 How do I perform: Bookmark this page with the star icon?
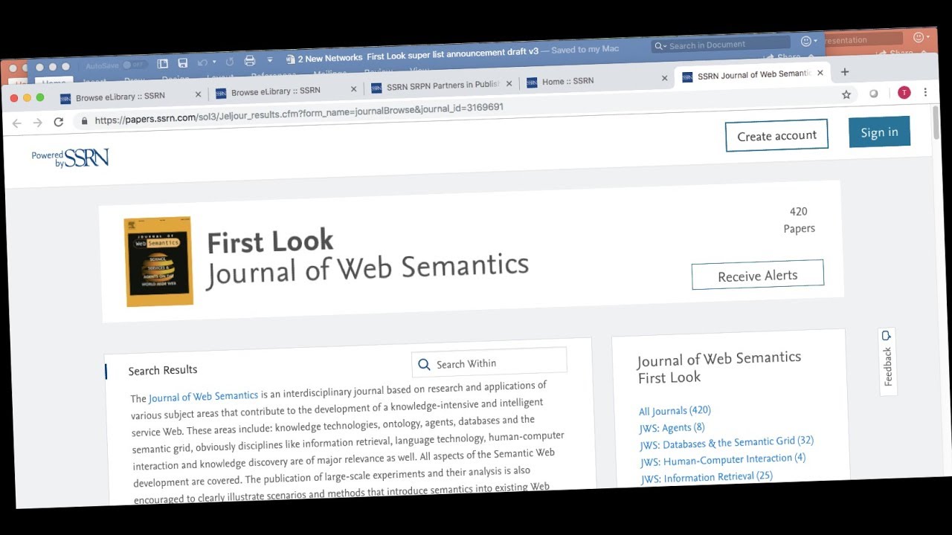tap(846, 94)
